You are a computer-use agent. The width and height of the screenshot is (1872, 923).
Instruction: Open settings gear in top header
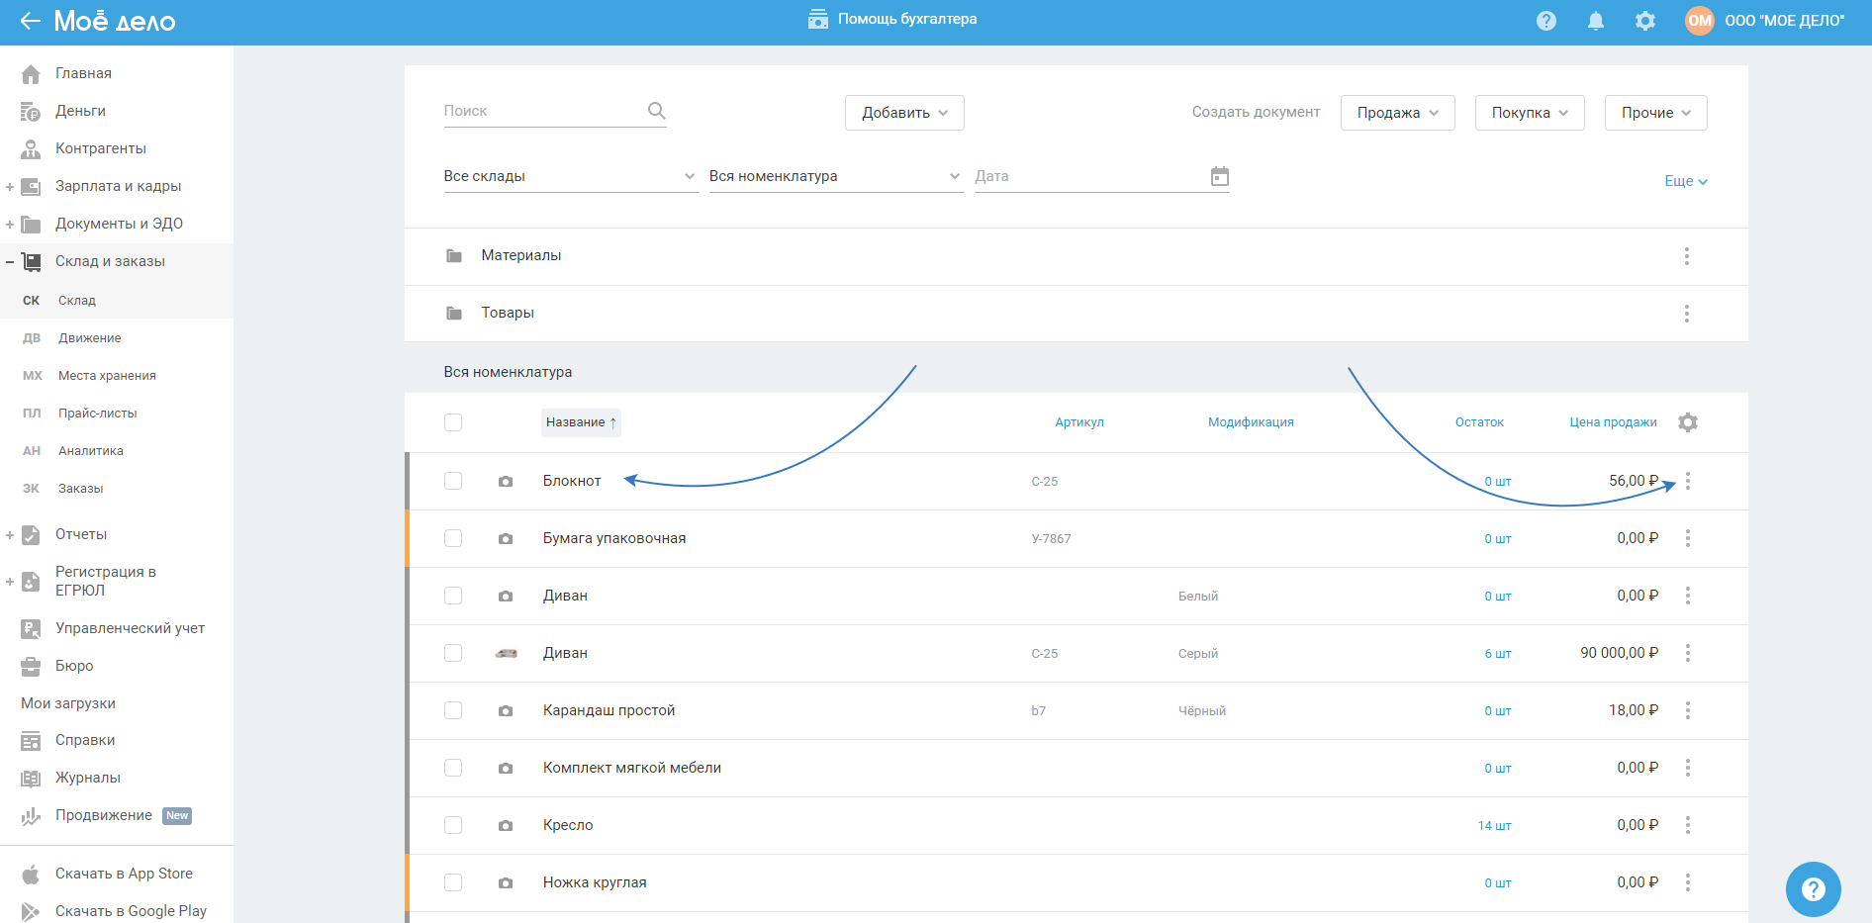pos(1644,21)
